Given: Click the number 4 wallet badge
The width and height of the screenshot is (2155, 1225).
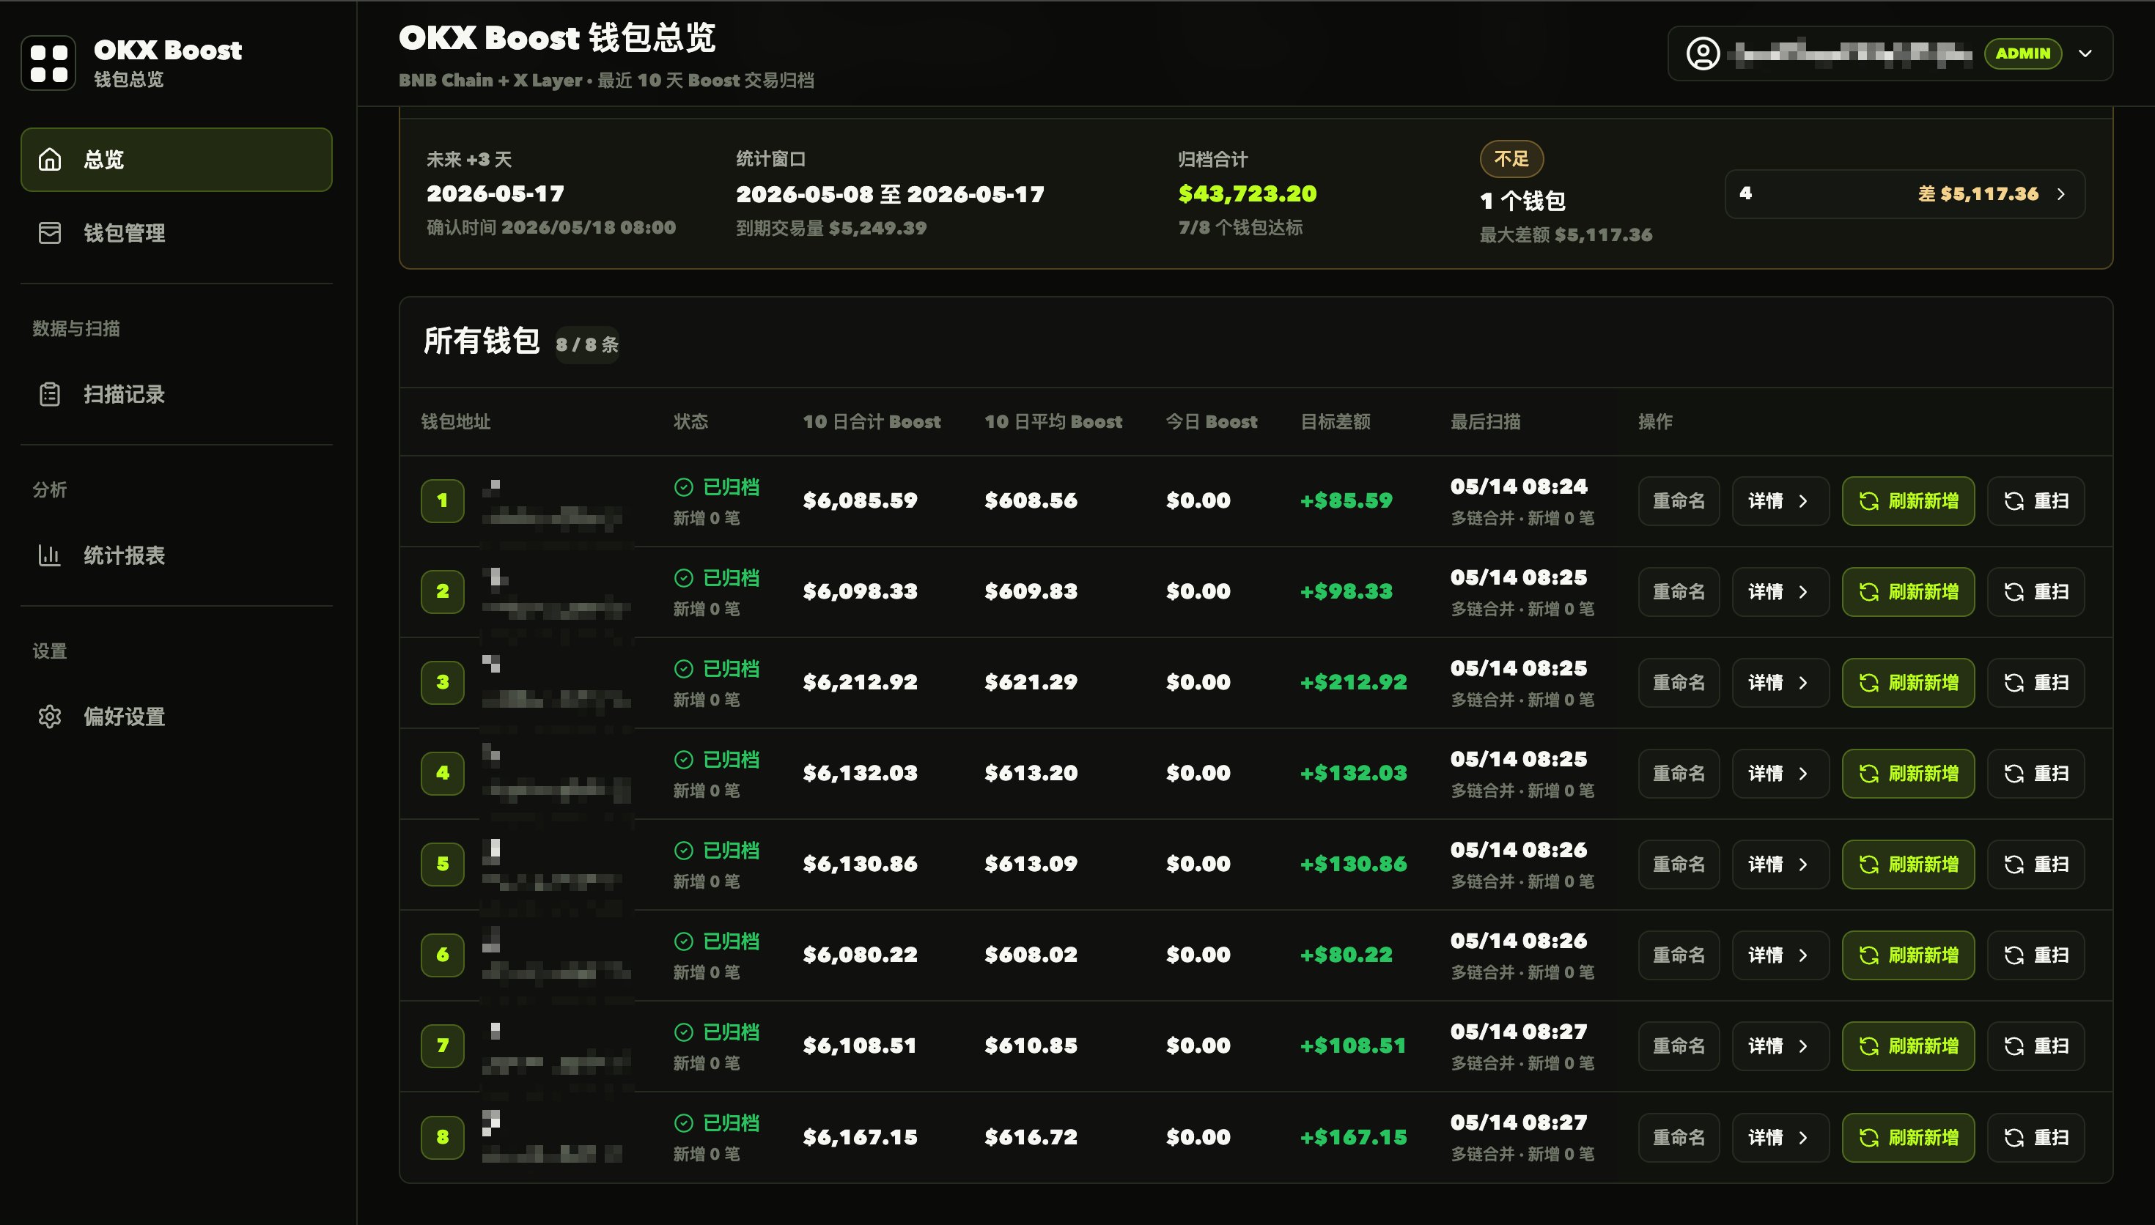Looking at the screenshot, I should pos(443,773).
